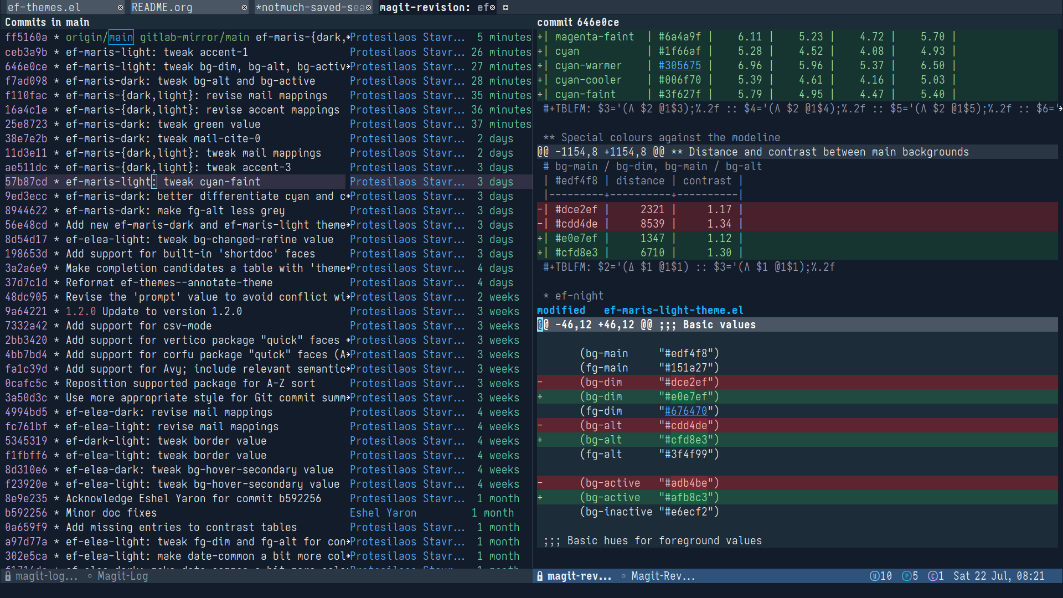This screenshot has height=598, width=1063.
Task: Select the main branch label
Action: [x=121, y=37]
